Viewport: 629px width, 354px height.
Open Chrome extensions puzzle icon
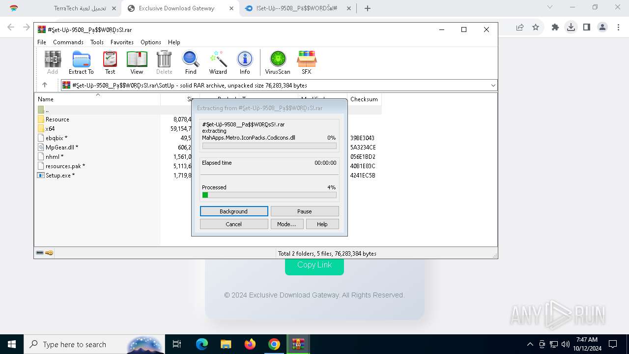click(555, 28)
